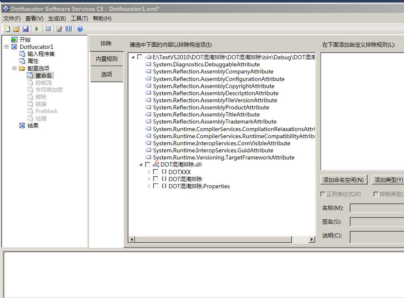The height and width of the screenshot is (298, 404).
Task: Click braces icon of DOT混淆排除.Properties
Action: point(164,186)
